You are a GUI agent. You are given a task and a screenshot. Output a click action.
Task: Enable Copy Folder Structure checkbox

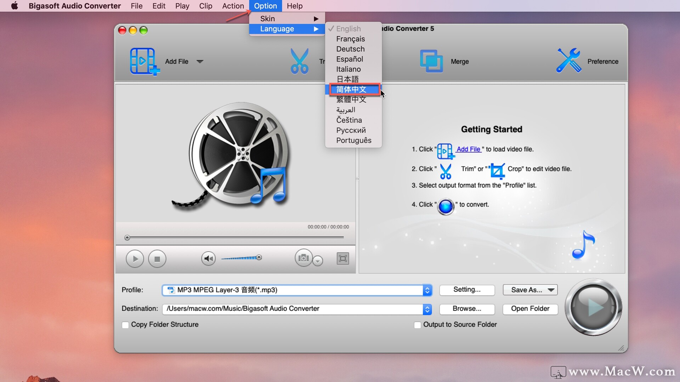(125, 325)
